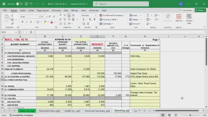This screenshot has height=117, width=208.
Task: Click Analyze Data button
Action: click(x=189, y=19)
